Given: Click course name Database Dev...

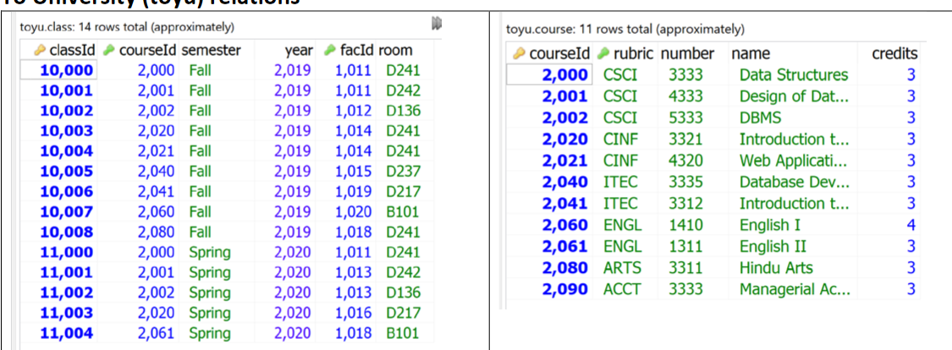Looking at the screenshot, I should coord(794,182).
